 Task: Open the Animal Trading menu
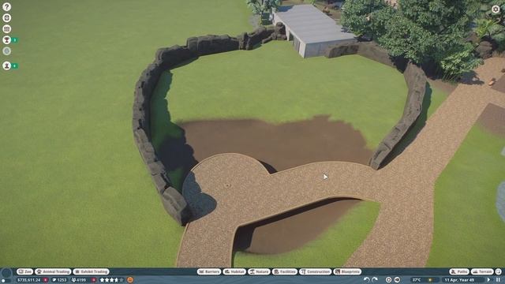tap(53, 271)
